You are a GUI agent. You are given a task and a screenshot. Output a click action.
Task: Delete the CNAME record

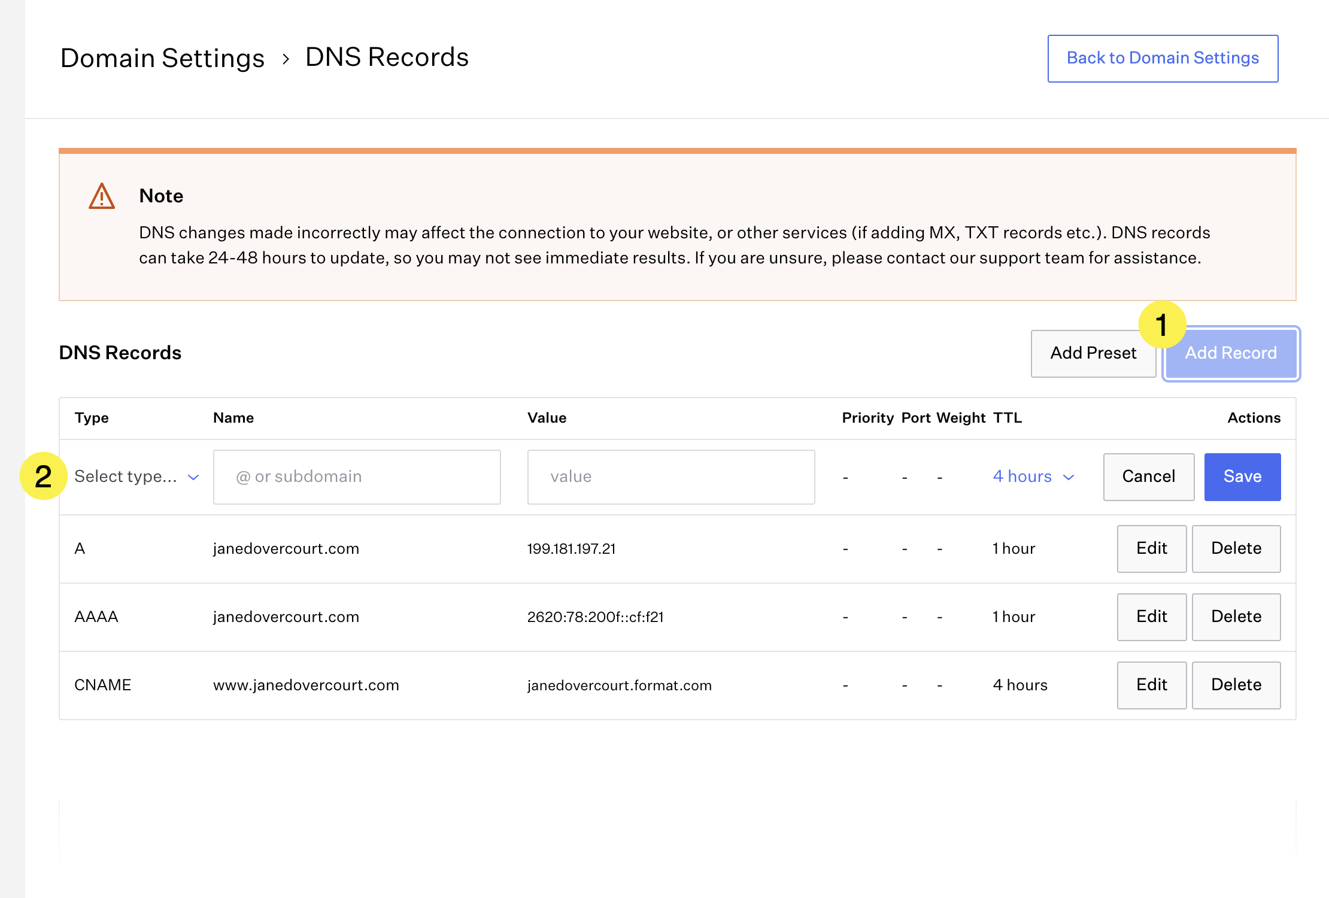[x=1236, y=685]
